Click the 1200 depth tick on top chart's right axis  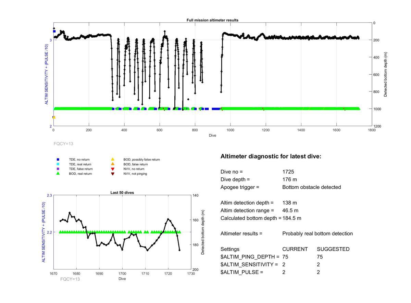click(377, 126)
